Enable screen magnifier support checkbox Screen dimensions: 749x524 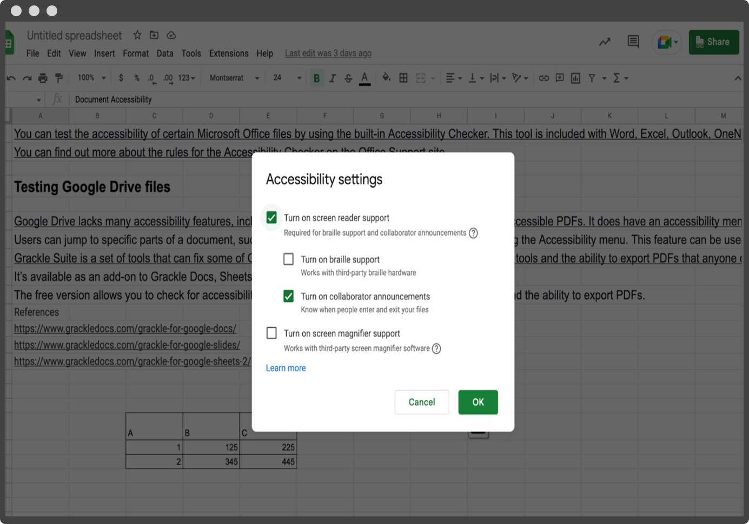pyautogui.click(x=271, y=333)
